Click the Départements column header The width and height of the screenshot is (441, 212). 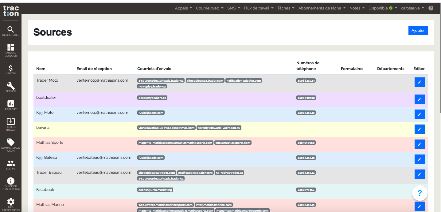pyautogui.click(x=391, y=69)
